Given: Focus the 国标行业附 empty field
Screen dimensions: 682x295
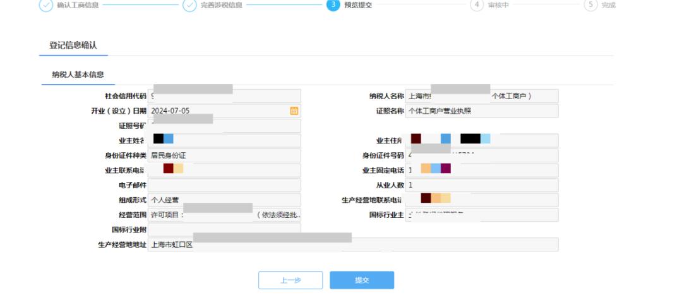Looking at the screenshot, I should point(224,229).
